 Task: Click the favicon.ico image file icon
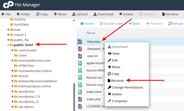80,78
